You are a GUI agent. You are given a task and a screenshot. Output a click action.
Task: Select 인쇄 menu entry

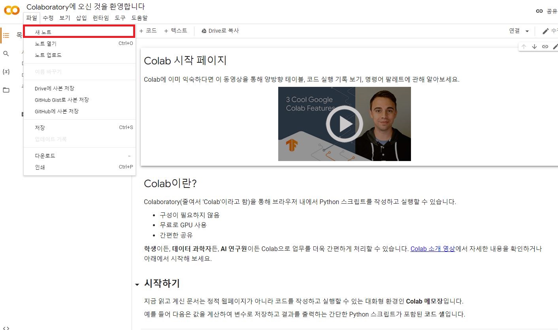pos(79,167)
